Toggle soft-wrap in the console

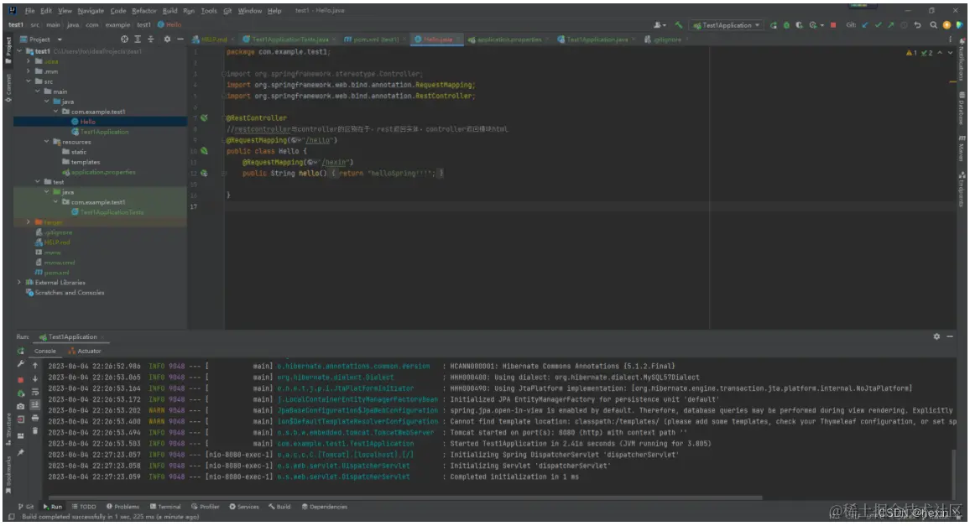[35, 393]
